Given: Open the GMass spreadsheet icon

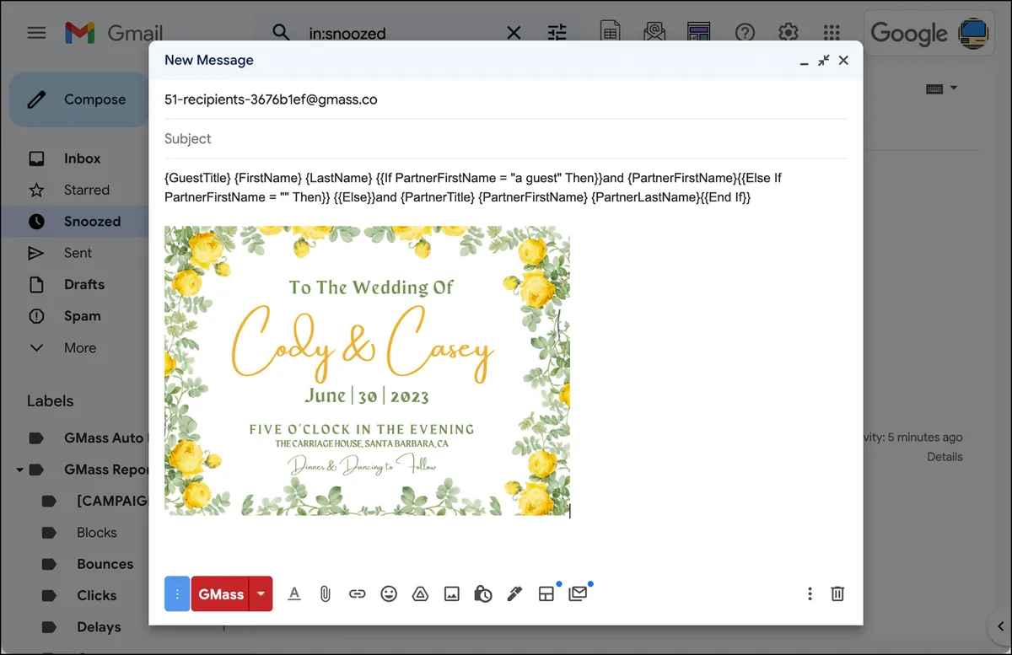Looking at the screenshot, I should [610, 33].
